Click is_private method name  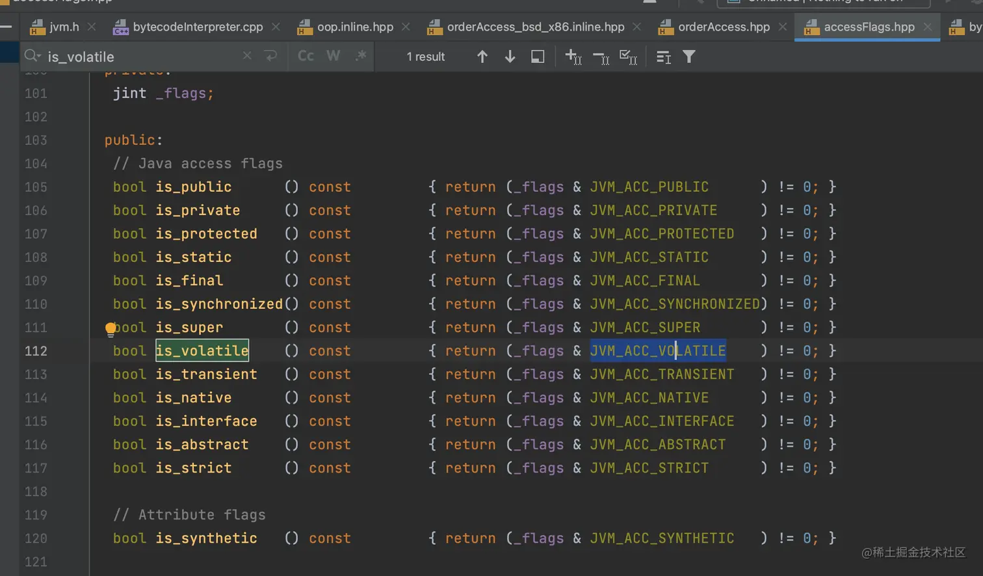pos(198,210)
